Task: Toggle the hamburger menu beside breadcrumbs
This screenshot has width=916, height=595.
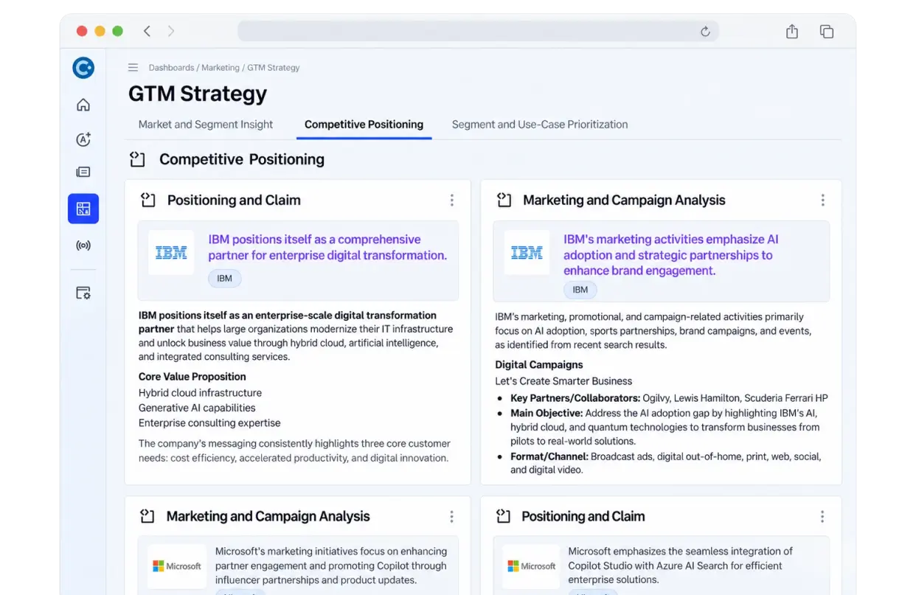Action: coord(133,68)
